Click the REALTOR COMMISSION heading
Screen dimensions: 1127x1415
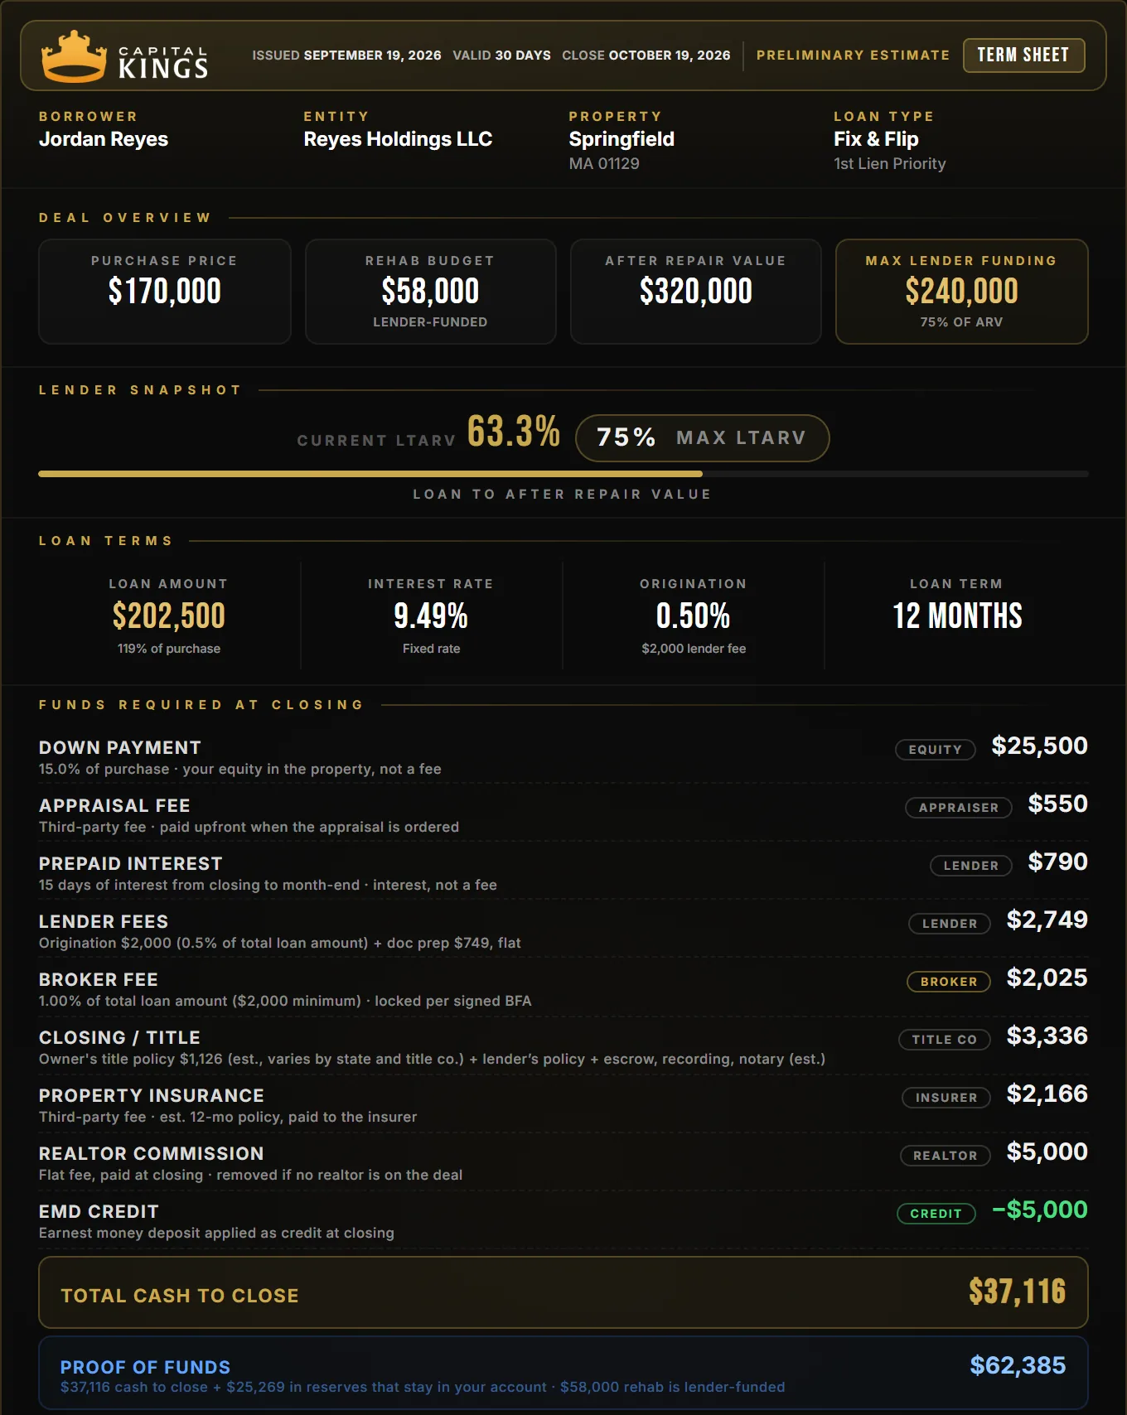coord(152,1153)
